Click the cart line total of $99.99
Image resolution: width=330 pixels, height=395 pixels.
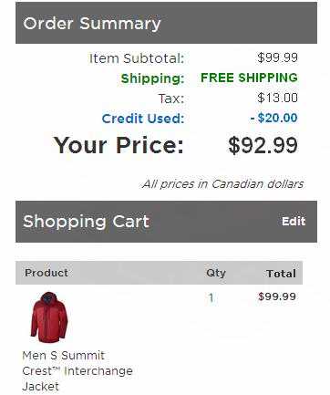point(277,296)
